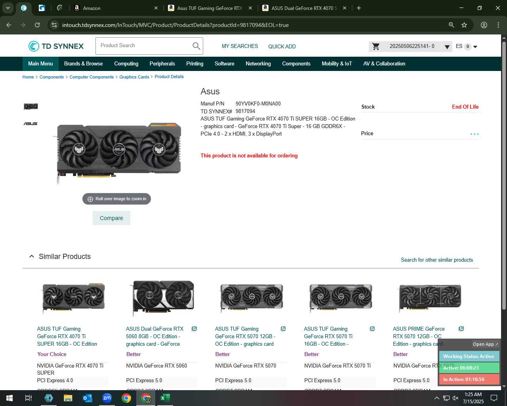Go back with the browser back arrow
Screen dimensions: 507x406
tap(9, 25)
